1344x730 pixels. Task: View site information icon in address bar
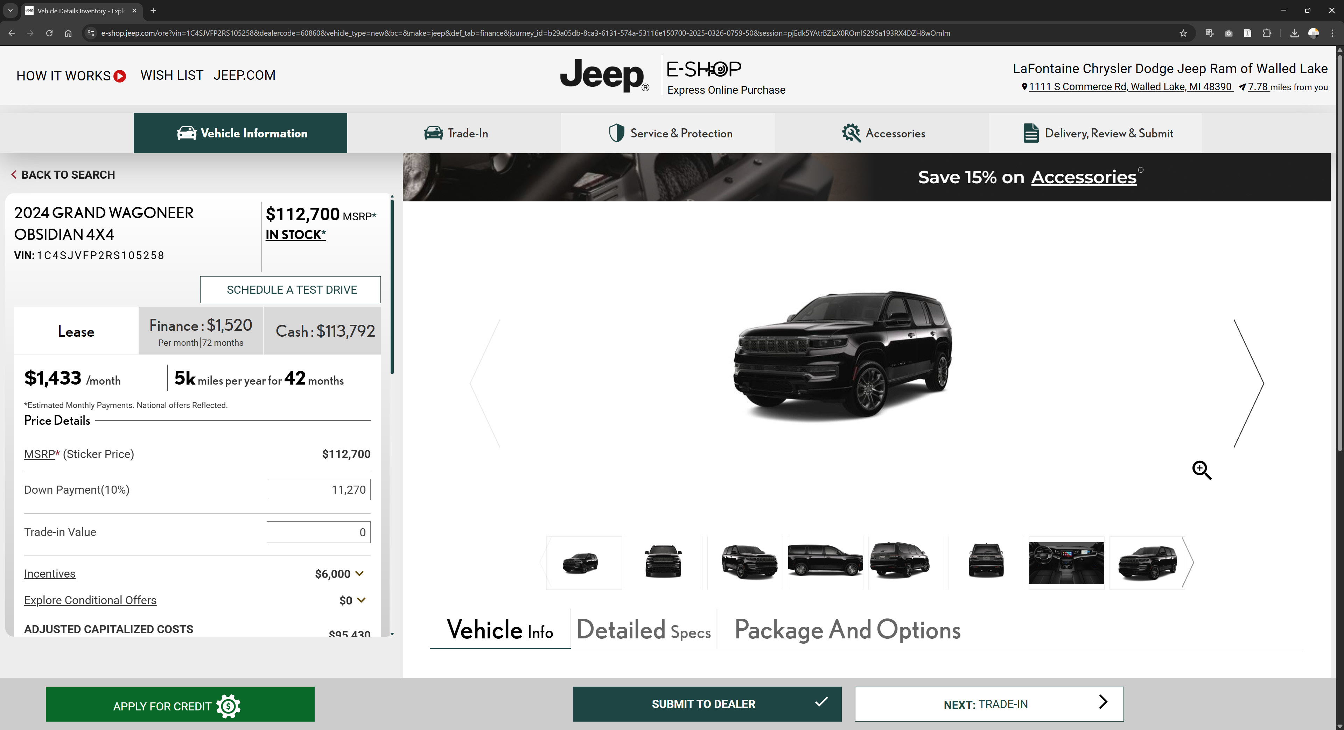[90, 33]
